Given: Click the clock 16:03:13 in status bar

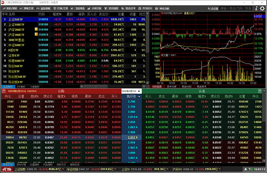Looking at the screenshot, I should [259, 169].
